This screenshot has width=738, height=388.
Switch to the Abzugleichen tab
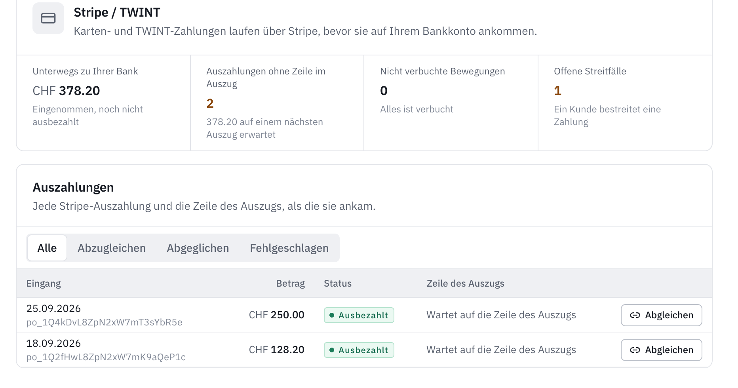112,248
